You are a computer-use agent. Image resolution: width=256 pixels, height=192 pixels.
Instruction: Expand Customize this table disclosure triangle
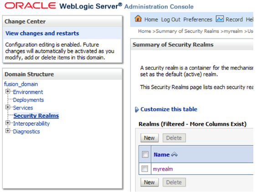coord(137,109)
